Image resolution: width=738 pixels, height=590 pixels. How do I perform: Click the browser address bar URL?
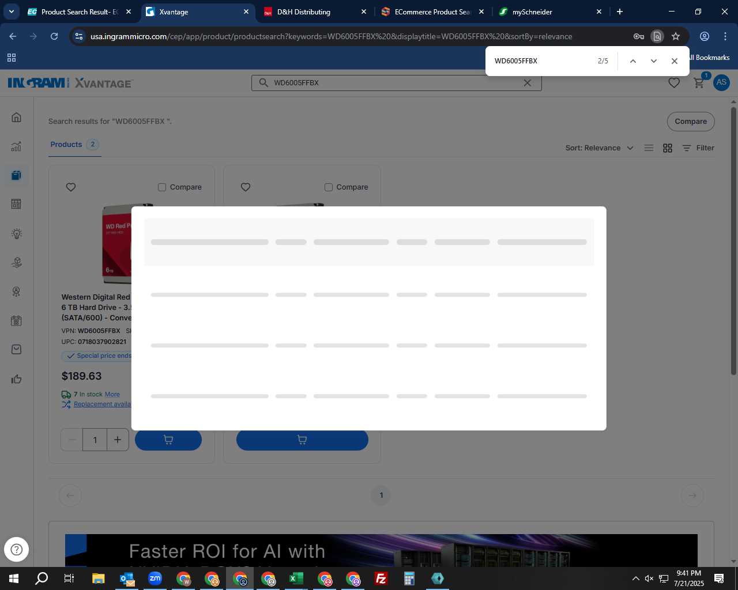(331, 36)
